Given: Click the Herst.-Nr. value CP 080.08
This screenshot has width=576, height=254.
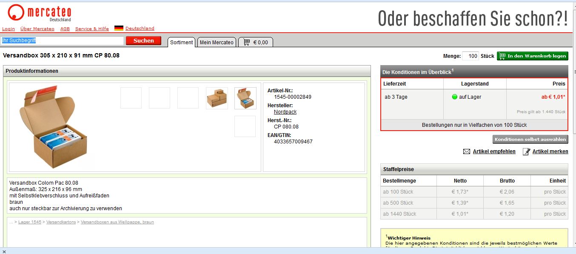Looking at the screenshot, I should point(286,127).
